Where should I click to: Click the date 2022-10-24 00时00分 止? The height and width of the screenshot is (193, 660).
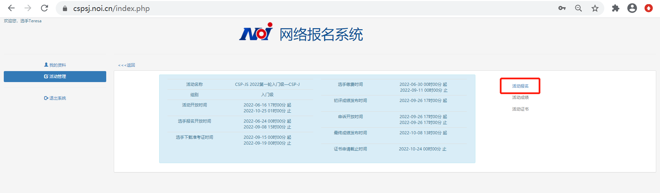pos(423,149)
